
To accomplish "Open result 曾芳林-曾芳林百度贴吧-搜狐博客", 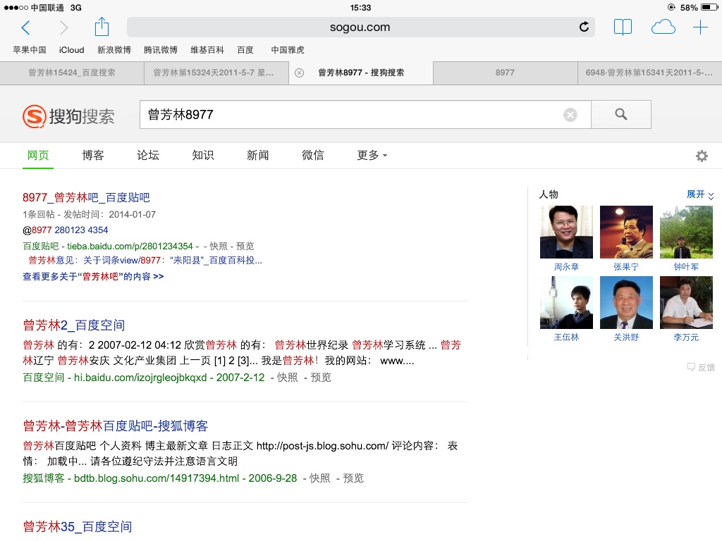I will click(x=116, y=426).
